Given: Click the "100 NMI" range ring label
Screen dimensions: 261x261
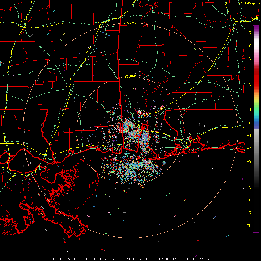Looking at the screenshot, I should tap(130, 23).
